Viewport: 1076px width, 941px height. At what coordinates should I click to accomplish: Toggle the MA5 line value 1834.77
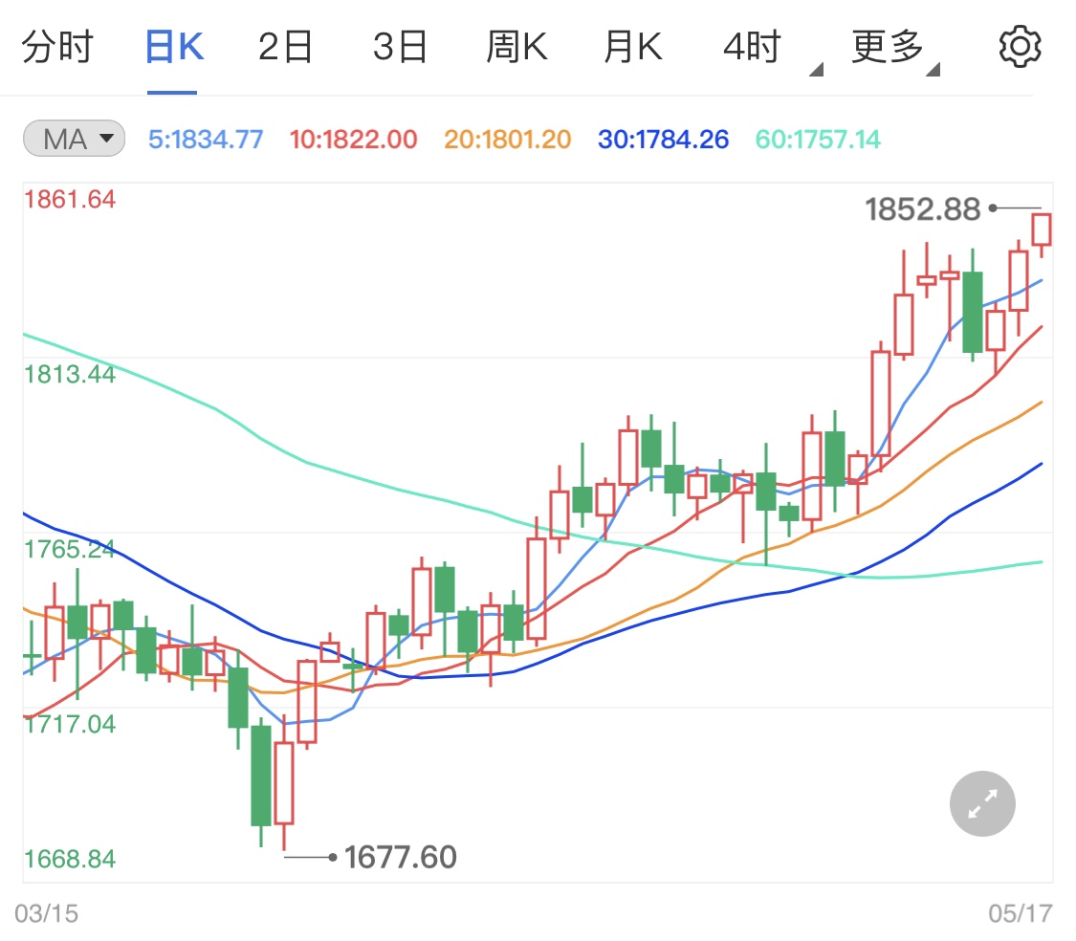point(205,138)
